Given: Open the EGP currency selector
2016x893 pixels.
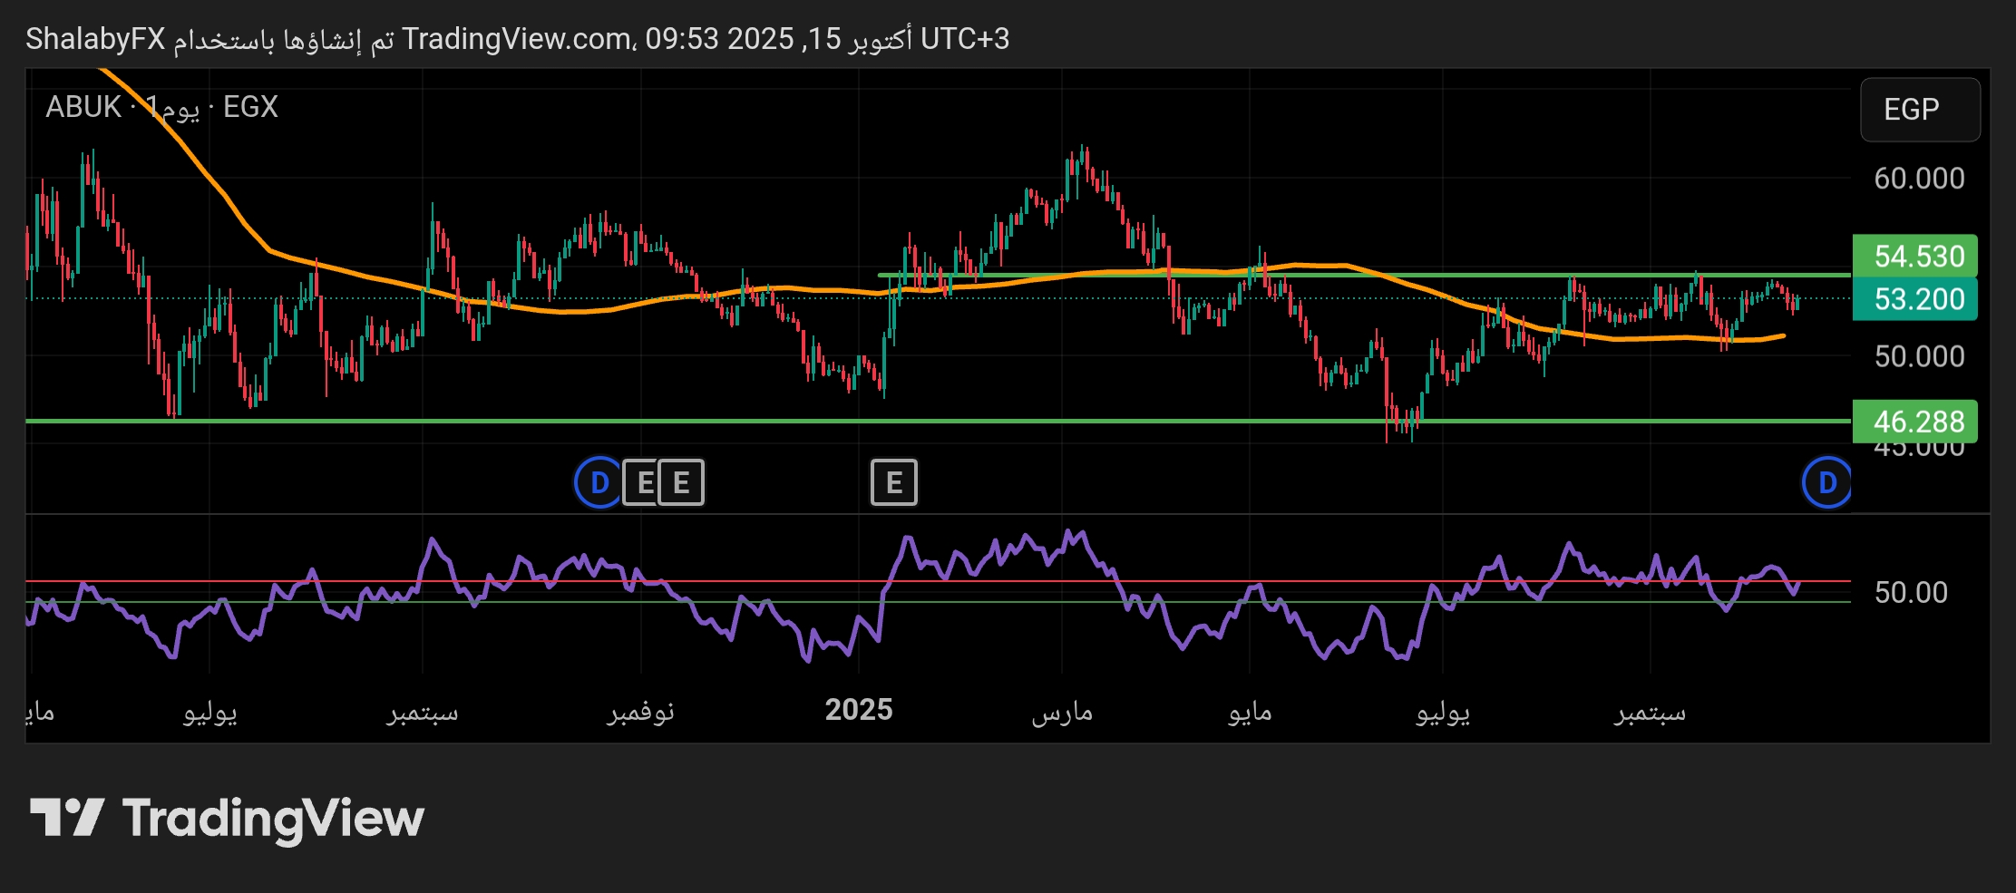Looking at the screenshot, I should pos(1919,110).
